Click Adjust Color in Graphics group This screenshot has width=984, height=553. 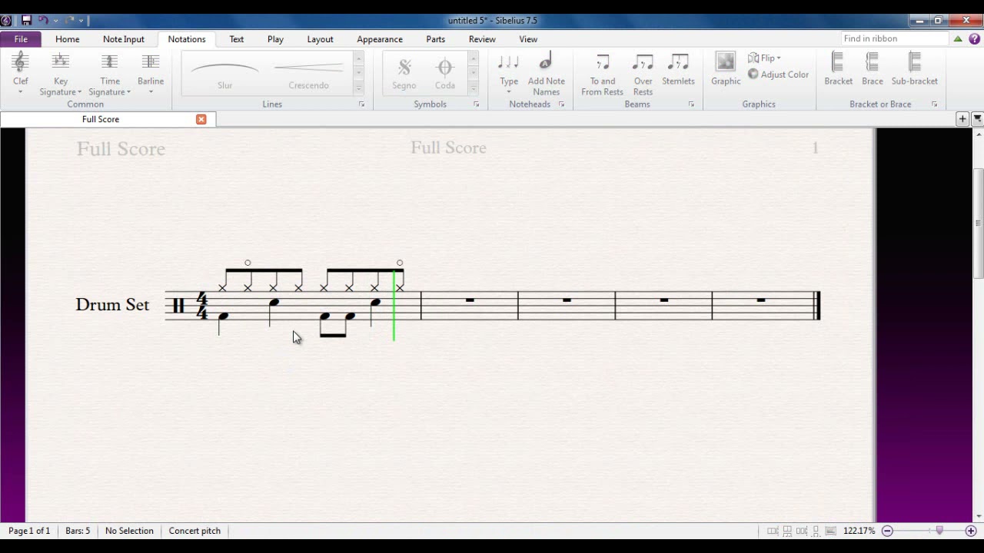coord(778,75)
